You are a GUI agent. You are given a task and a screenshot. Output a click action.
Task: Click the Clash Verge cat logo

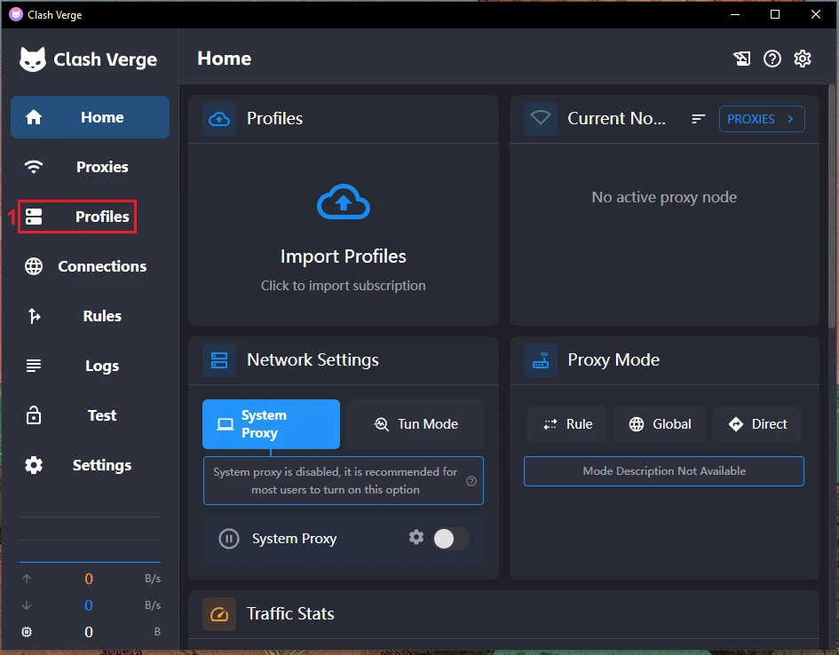coord(33,59)
